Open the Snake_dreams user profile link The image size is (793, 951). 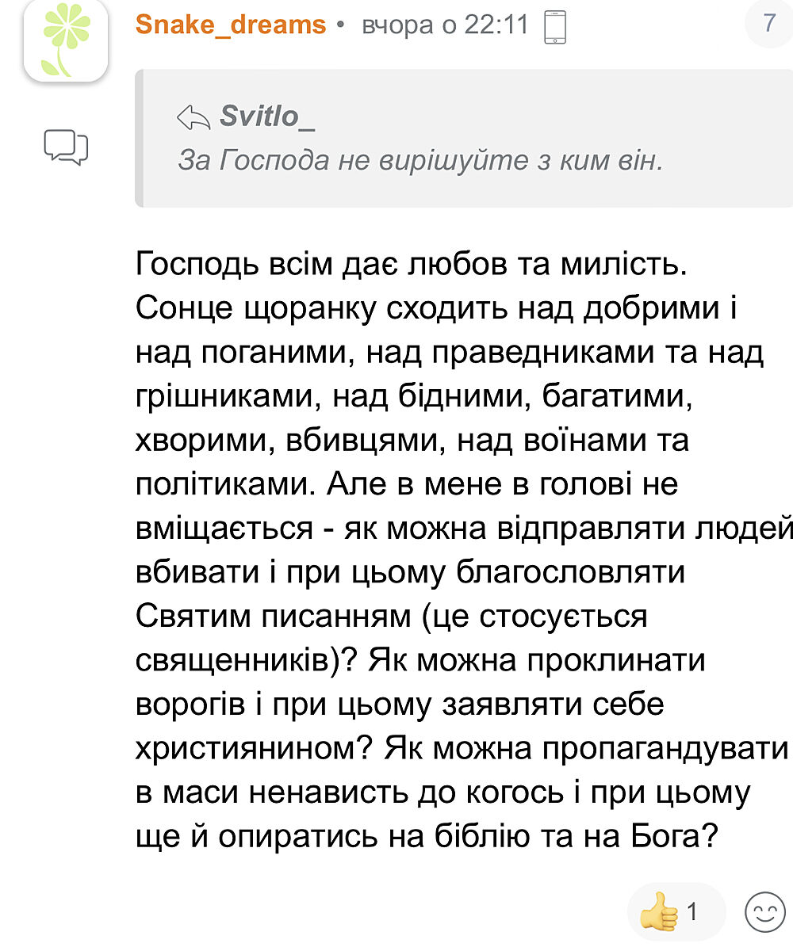[230, 25]
